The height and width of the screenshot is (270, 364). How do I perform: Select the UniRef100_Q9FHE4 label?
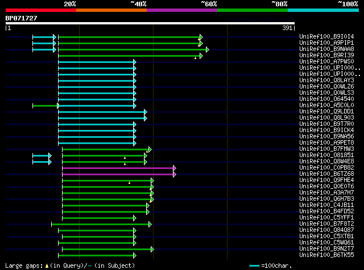click(x=326, y=180)
